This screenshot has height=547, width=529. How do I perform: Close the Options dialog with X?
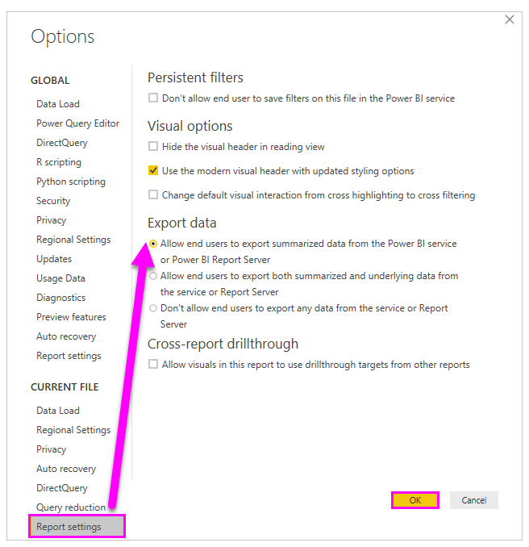click(510, 19)
